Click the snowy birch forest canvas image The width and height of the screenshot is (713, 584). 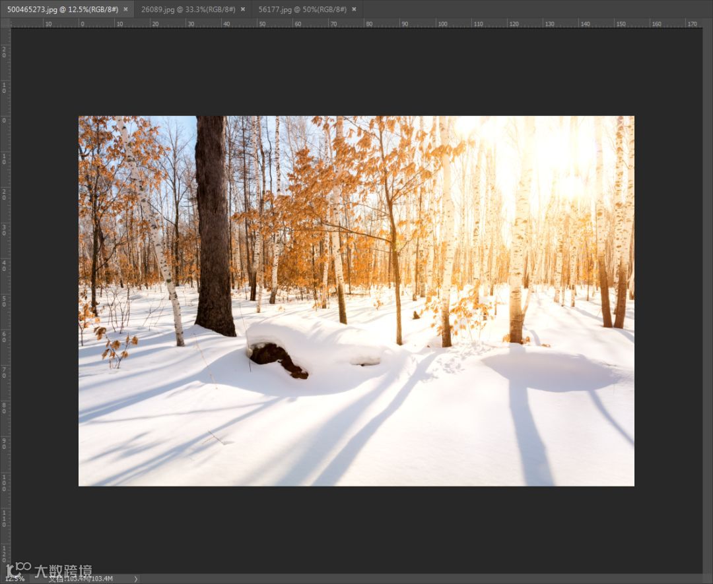click(356, 301)
